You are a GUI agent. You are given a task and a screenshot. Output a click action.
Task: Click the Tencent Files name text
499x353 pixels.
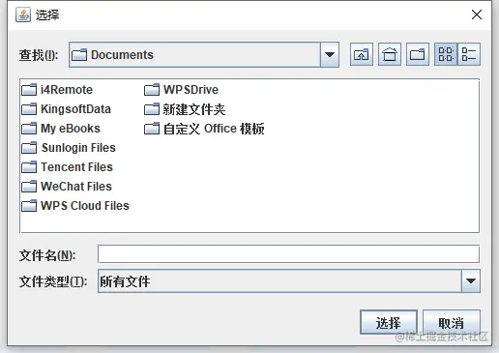[76, 167]
